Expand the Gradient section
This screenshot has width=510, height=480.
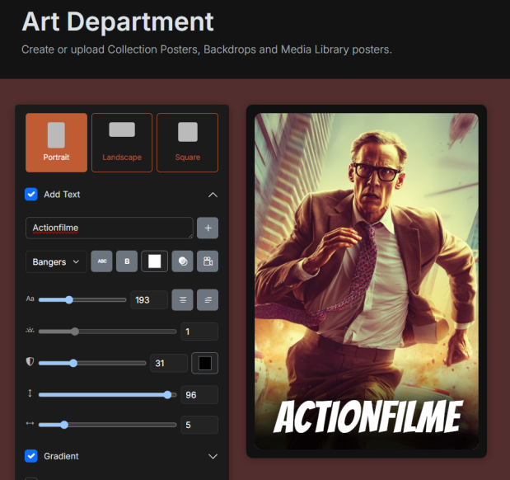(x=213, y=456)
